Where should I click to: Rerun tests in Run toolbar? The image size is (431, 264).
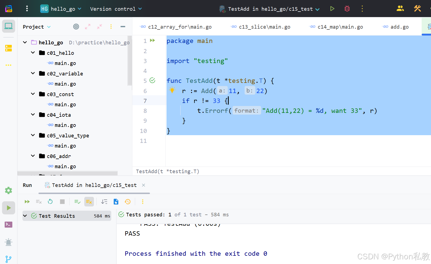pos(27,202)
